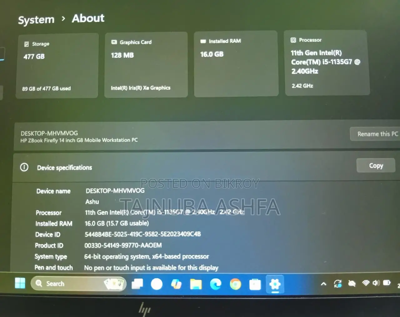Click the 2.42 GHz value in Processor card
Image resolution: width=400 pixels, height=317 pixels.
tap(302, 86)
